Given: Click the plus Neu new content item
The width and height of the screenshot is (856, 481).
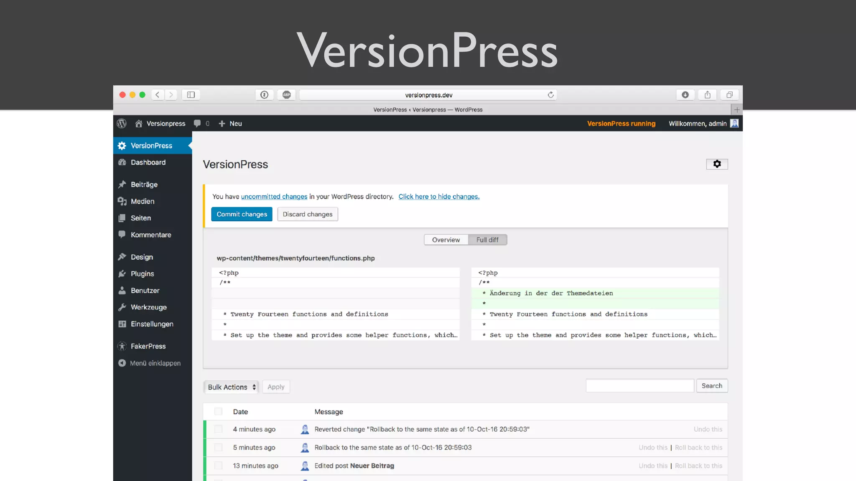Looking at the screenshot, I should 230,124.
